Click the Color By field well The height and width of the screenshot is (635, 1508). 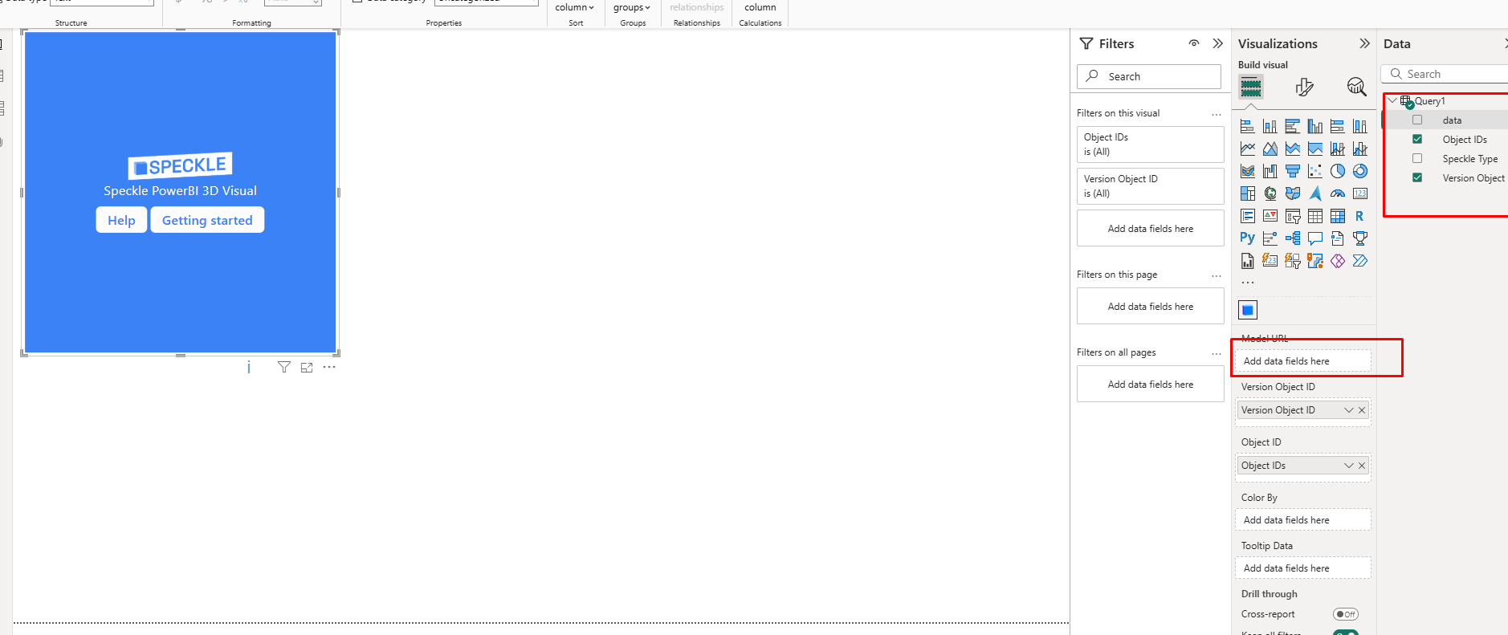1302,520
